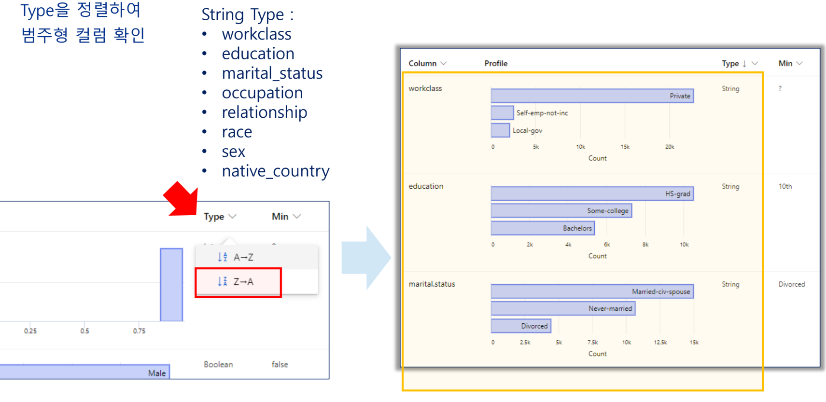Click the race bullet item
This screenshot has height=402, width=826.
(237, 132)
